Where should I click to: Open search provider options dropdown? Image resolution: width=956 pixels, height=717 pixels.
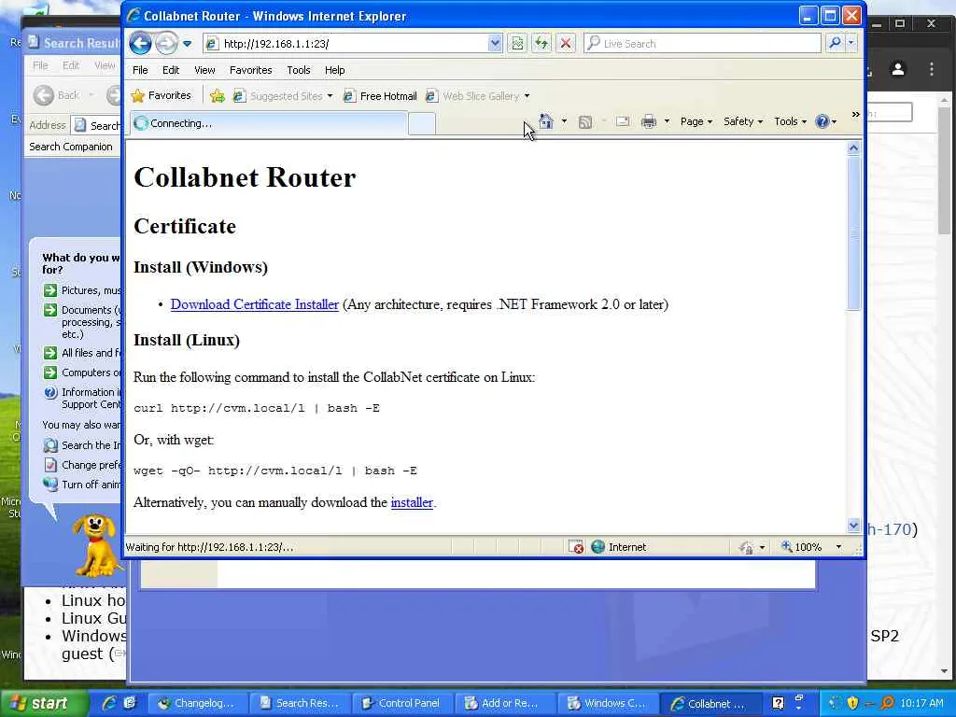point(851,43)
